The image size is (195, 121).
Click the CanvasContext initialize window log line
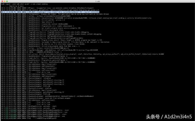click(76, 18)
